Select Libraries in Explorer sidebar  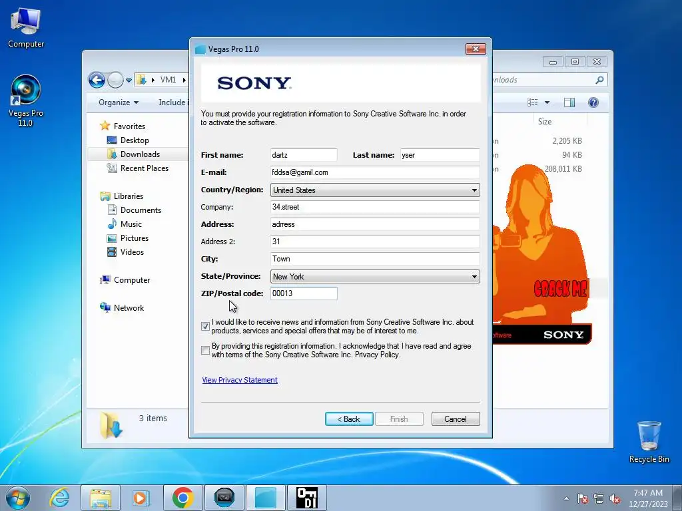pos(129,196)
